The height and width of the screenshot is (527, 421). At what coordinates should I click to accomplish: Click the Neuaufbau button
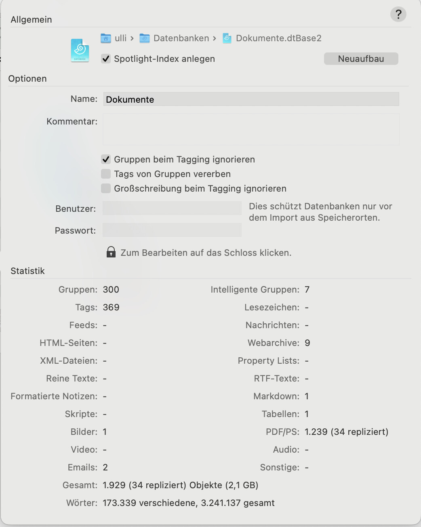[x=361, y=59]
